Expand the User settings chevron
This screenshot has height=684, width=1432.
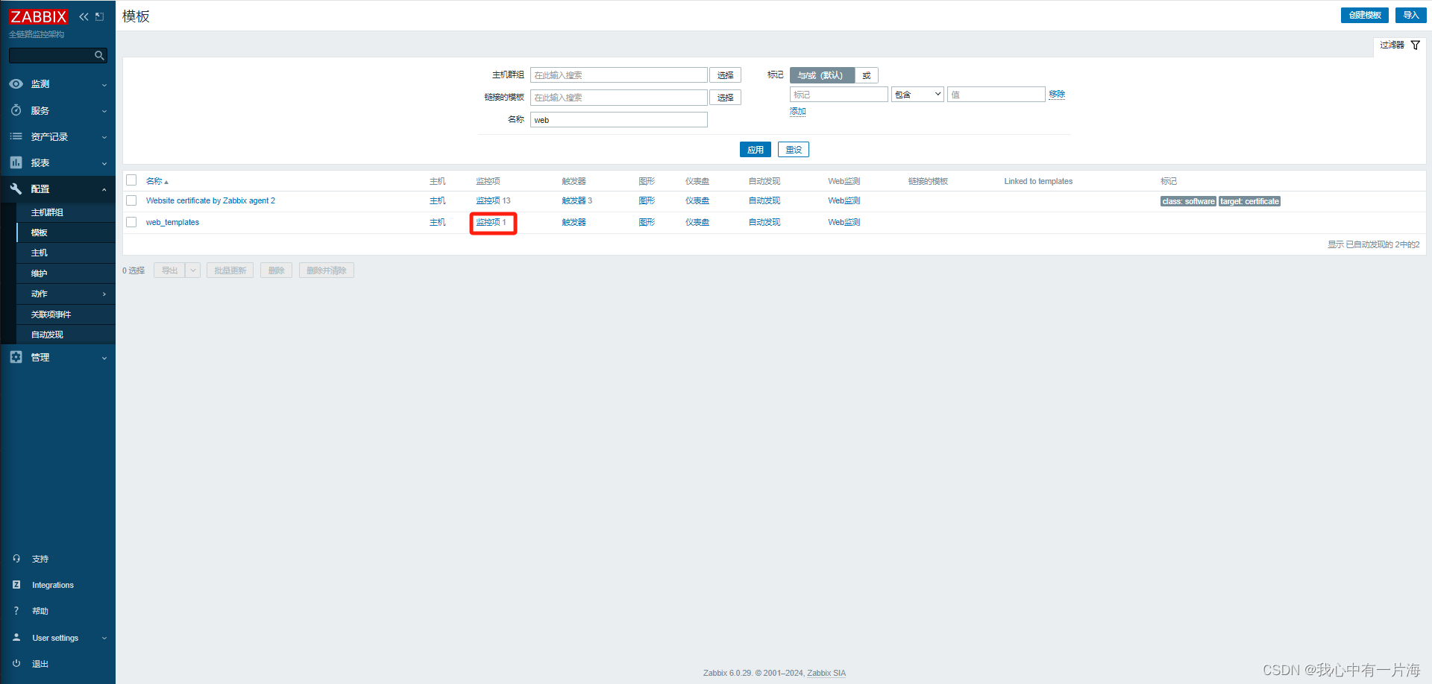coord(104,639)
